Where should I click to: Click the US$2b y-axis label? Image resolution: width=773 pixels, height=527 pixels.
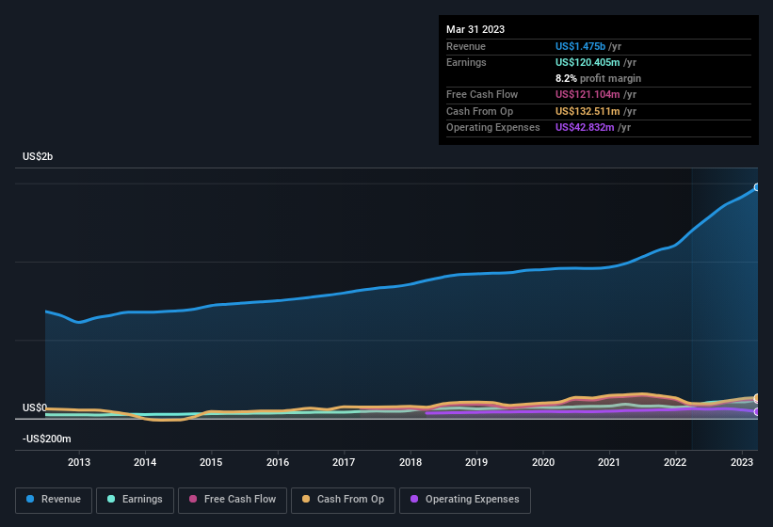(x=38, y=156)
